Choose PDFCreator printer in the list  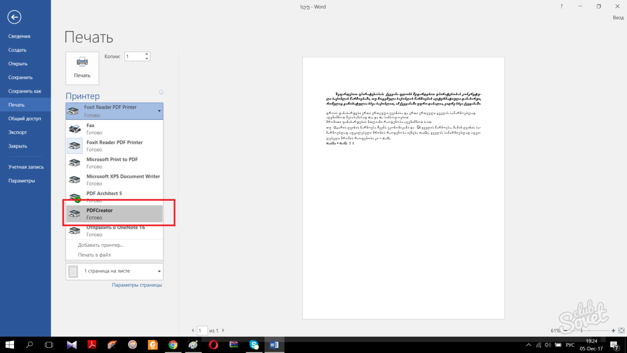coord(114,213)
